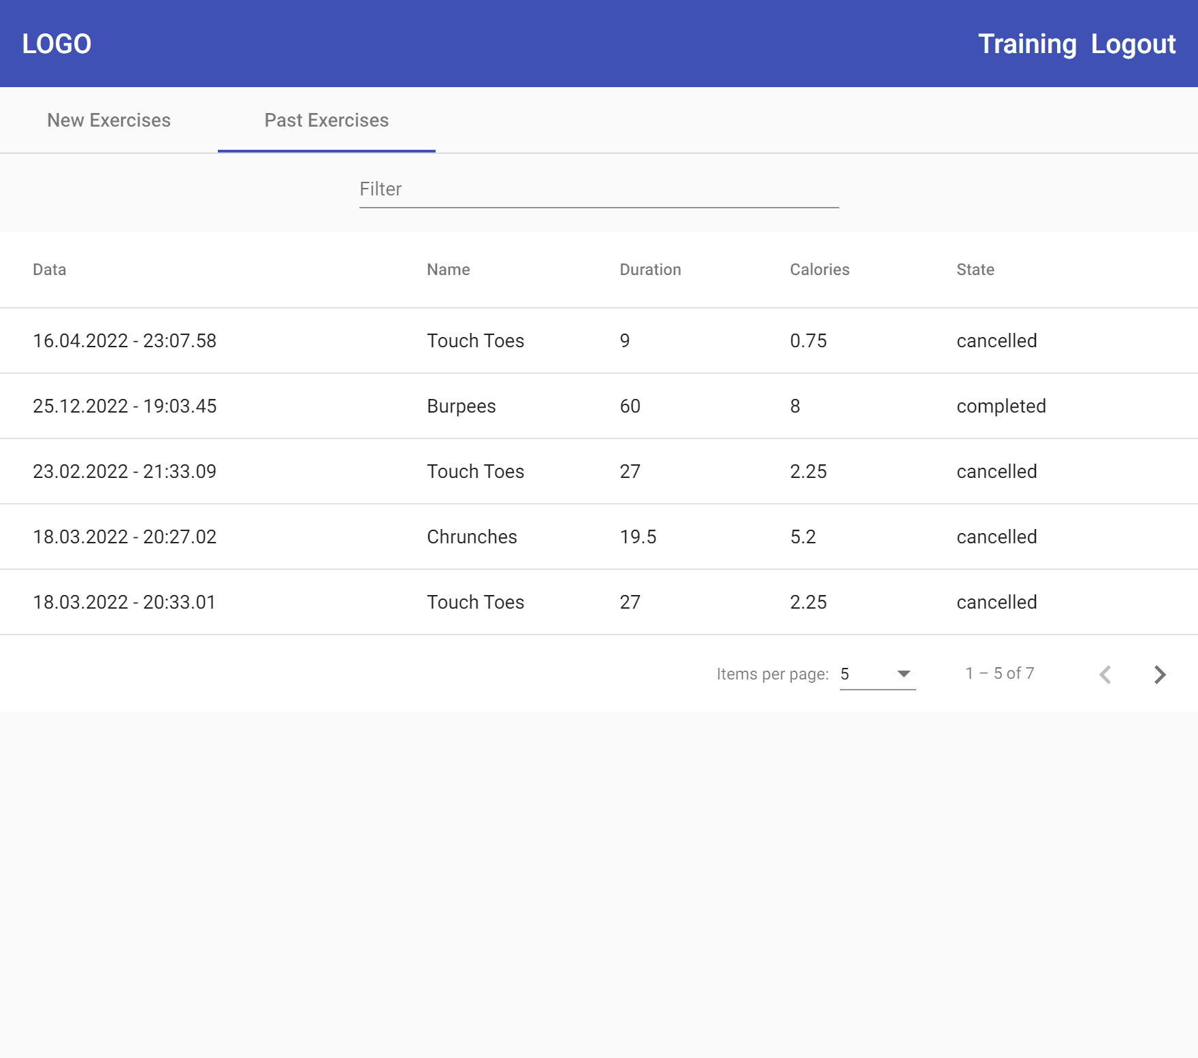Click the pagination range text 1 – 5 of 7
Screen dimensions: 1198x1058
coord(999,673)
